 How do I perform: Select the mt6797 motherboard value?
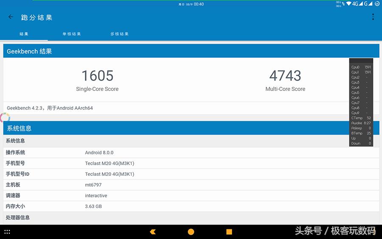(93, 185)
